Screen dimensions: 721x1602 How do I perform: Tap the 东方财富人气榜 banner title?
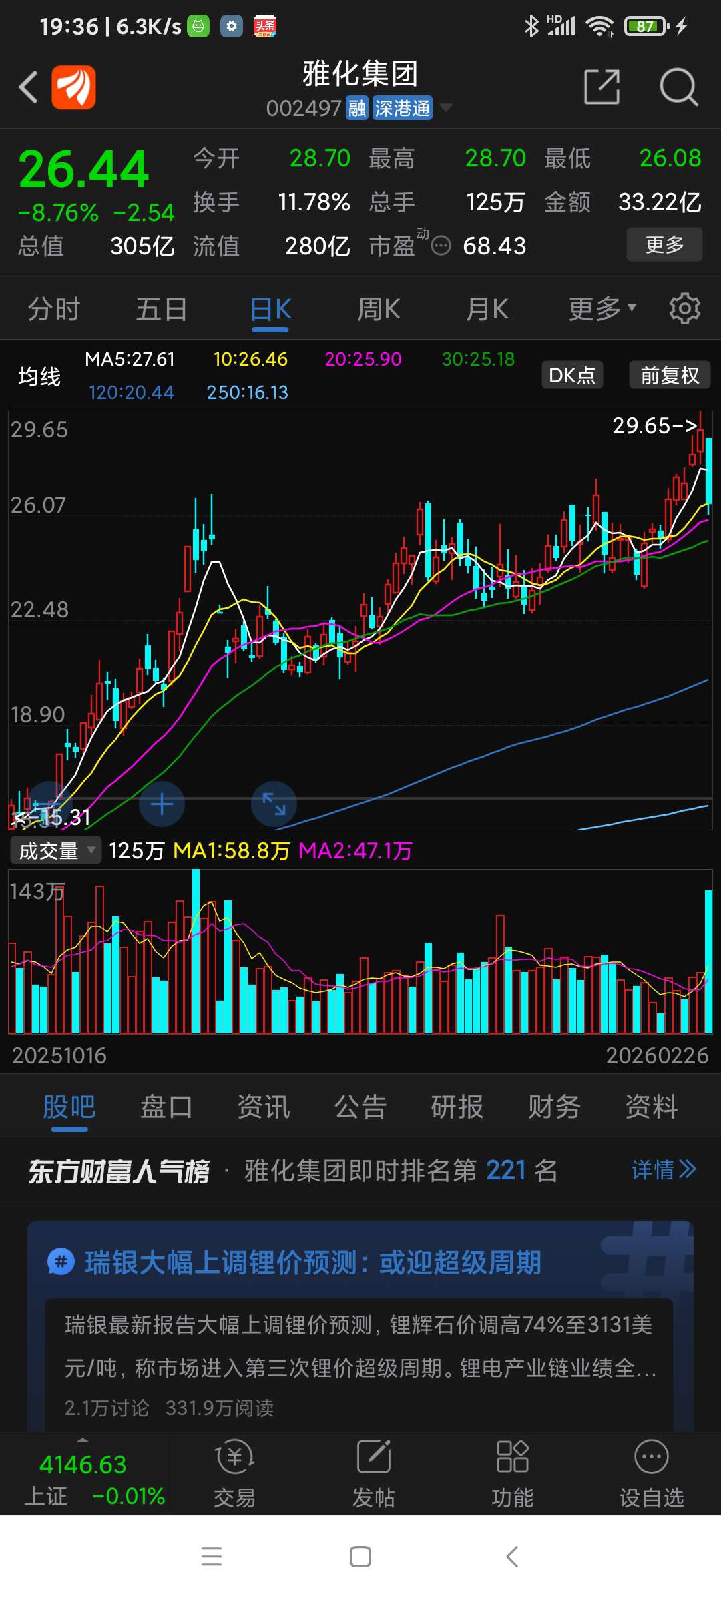[119, 1171]
